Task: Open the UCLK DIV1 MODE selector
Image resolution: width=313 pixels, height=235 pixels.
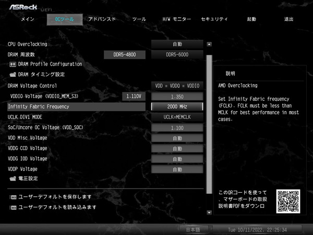Action: point(177,117)
